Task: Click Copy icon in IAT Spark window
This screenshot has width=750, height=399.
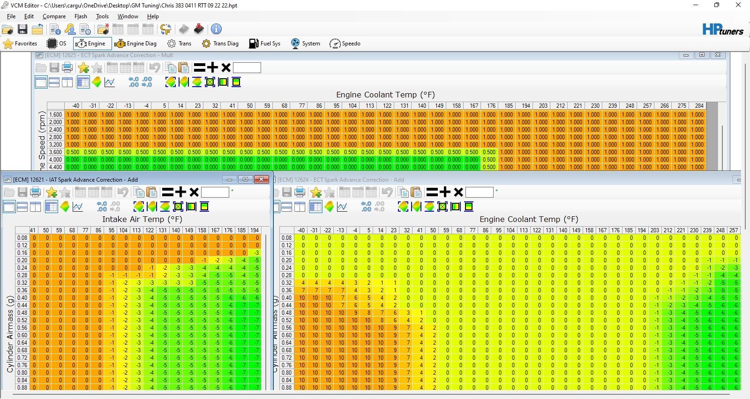Action: [138, 192]
